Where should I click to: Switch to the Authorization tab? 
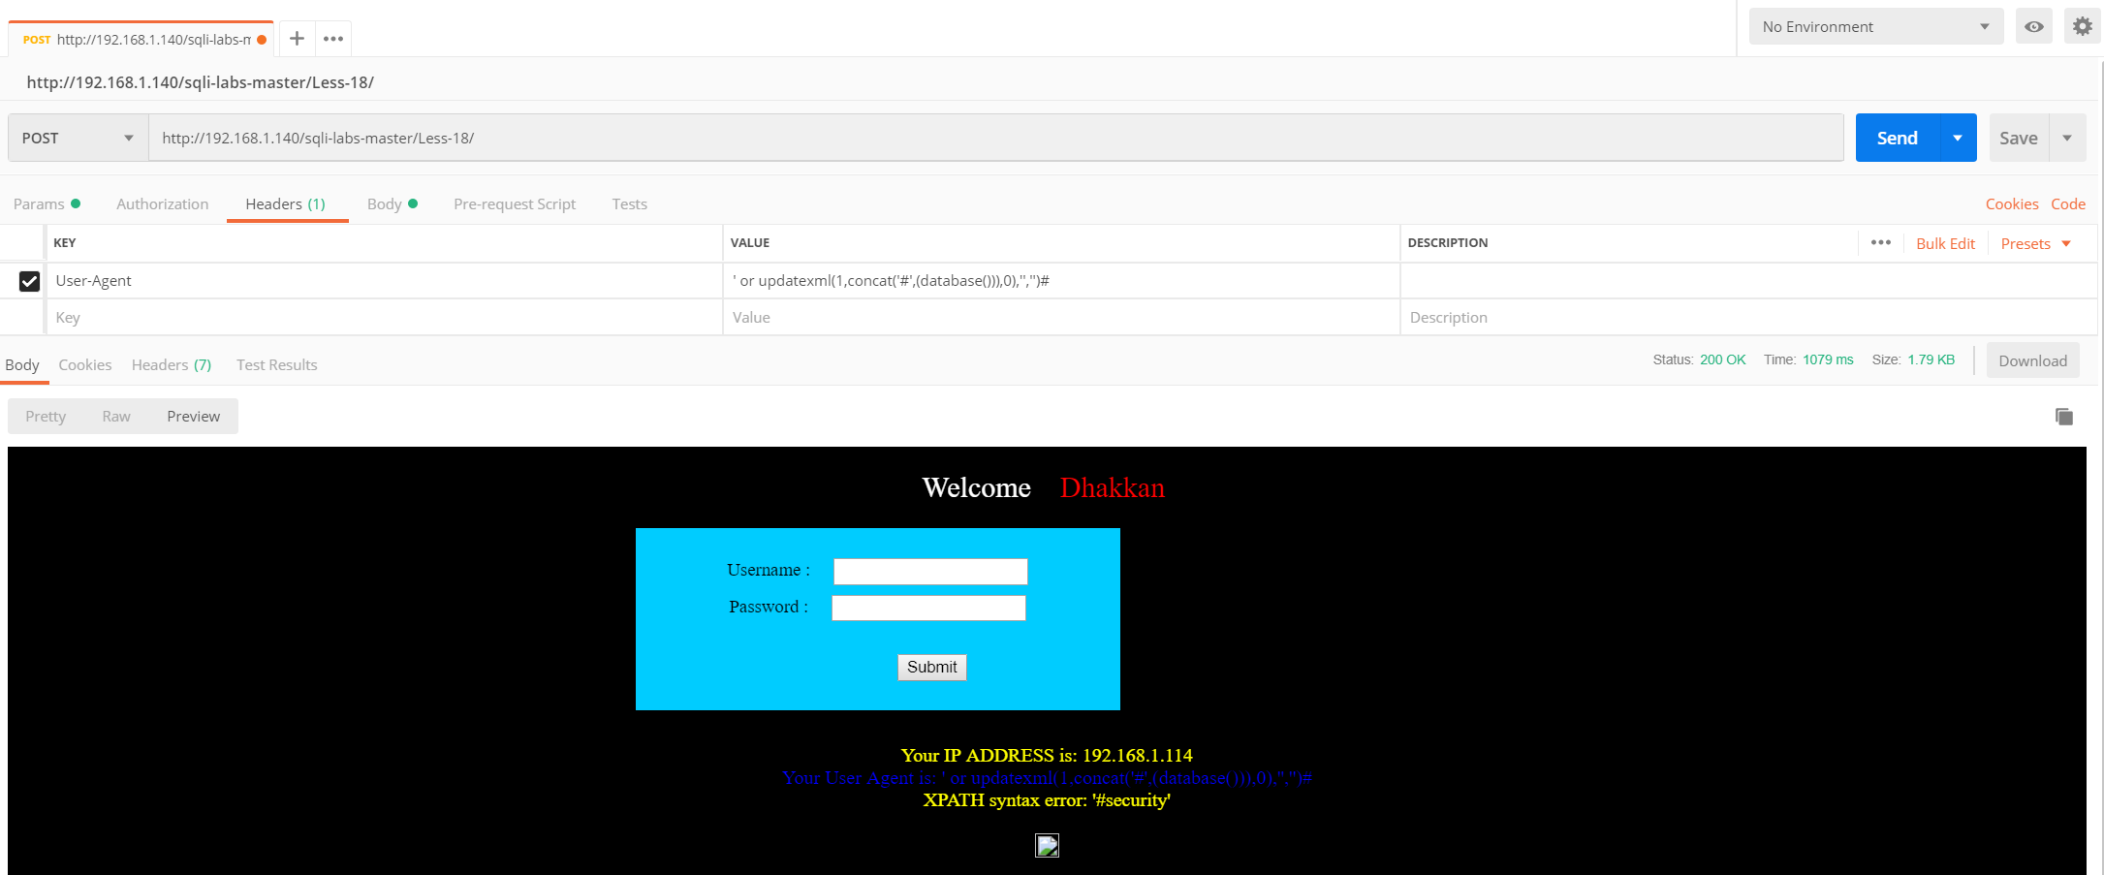[162, 204]
